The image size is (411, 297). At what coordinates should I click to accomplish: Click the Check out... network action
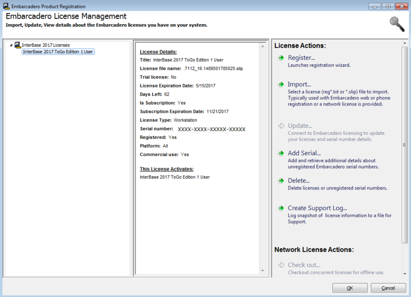(304, 265)
